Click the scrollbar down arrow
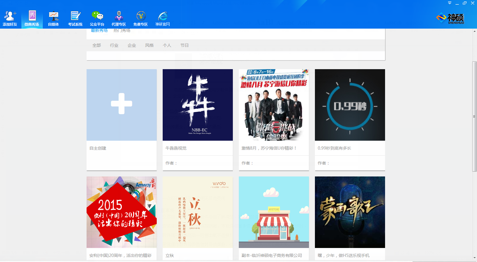Viewport: 477px width, 262px height. click(x=474, y=258)
